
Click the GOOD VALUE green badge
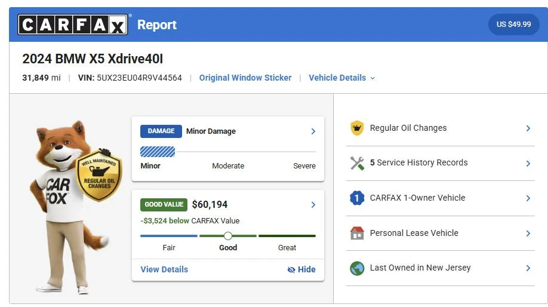(164, 204)
